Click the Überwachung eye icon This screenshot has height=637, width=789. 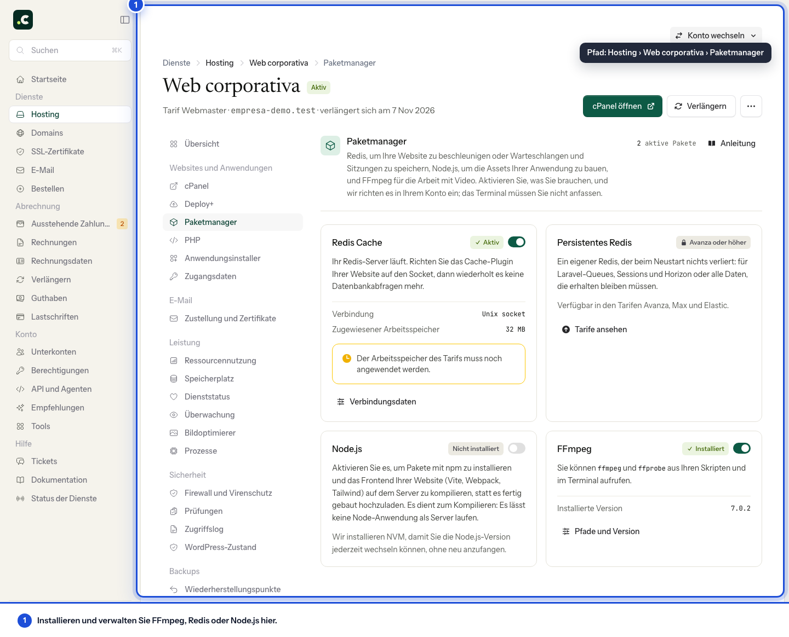pos(174,415)
